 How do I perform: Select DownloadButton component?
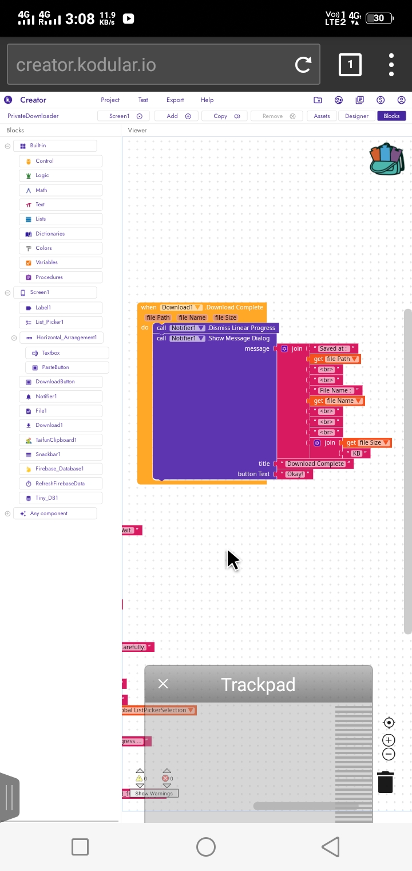61,382
